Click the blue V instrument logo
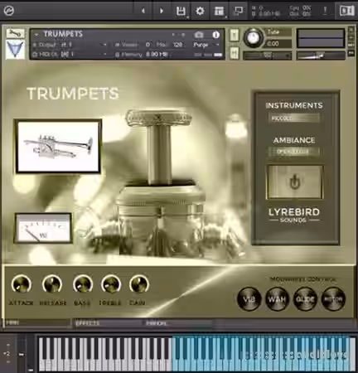358x373 pixels. 15,49
